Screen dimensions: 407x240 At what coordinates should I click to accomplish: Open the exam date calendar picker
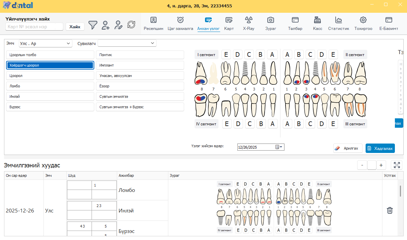pos(279,147)
